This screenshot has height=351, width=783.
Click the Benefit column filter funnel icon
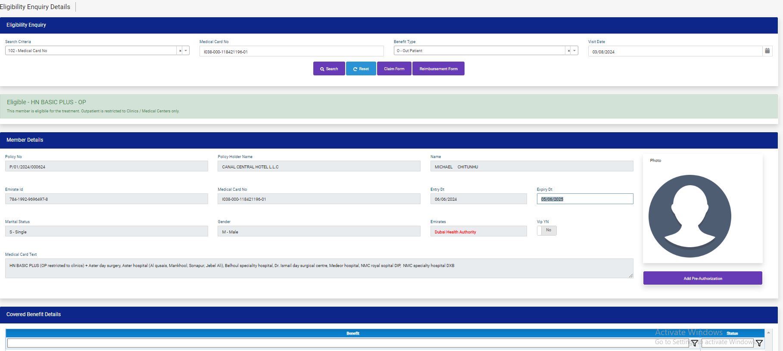tap(694, 343)
